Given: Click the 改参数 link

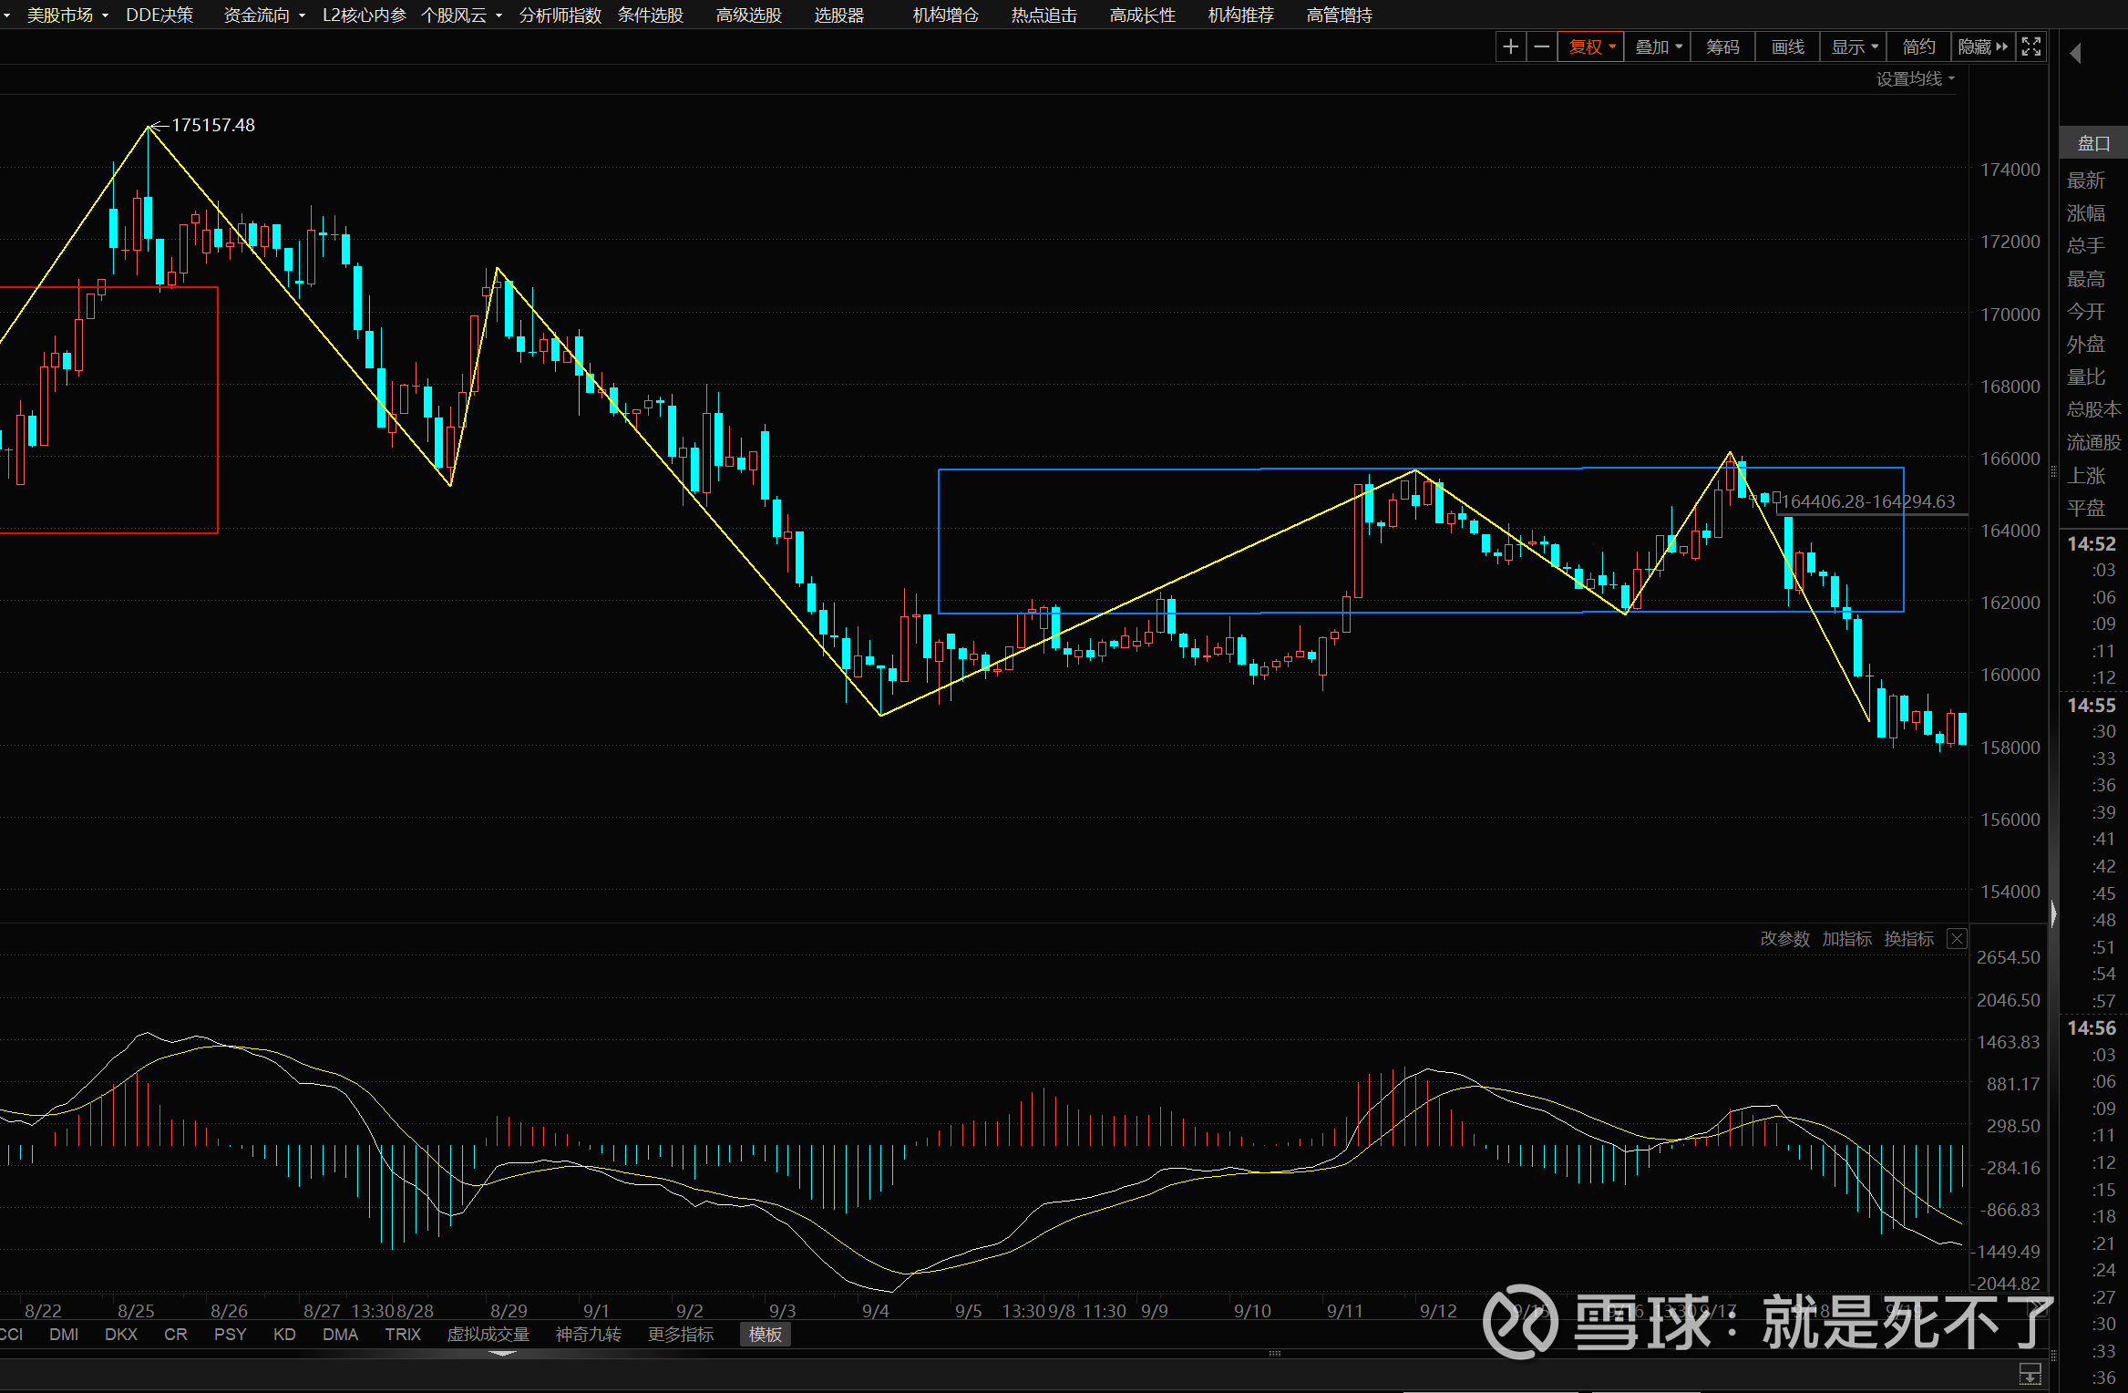Looking at the screenshot, I should click(x=1784, y=939).
